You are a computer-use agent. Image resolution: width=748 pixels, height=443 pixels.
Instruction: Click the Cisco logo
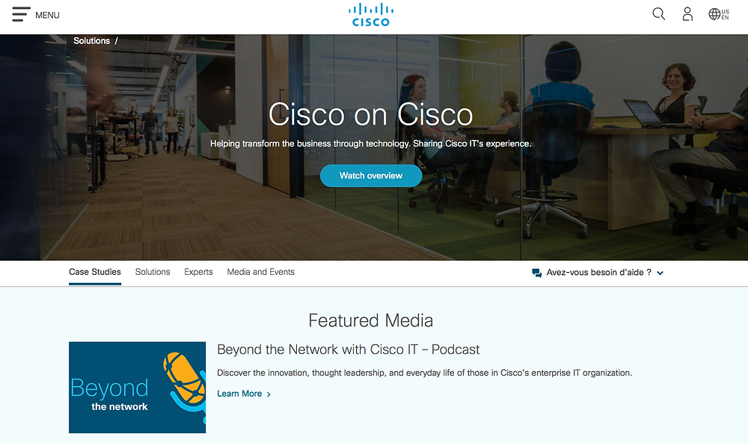point(371,15)
